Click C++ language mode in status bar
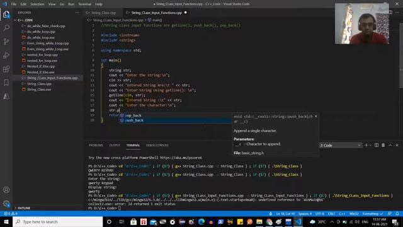The width and height of the screenshot is (403, 227). [x=342, y=214]
